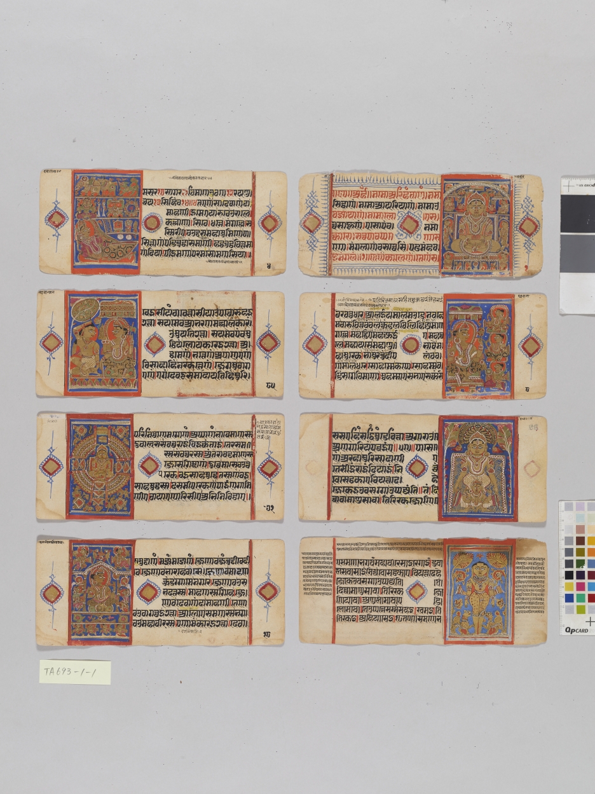This screenshot has height=794, width=595.
Task: Pick the brown swatch on the color card
Action: click(580, 541)
